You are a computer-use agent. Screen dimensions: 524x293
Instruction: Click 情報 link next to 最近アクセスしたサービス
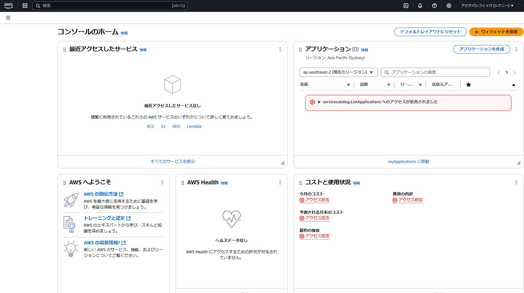[143, 50]
